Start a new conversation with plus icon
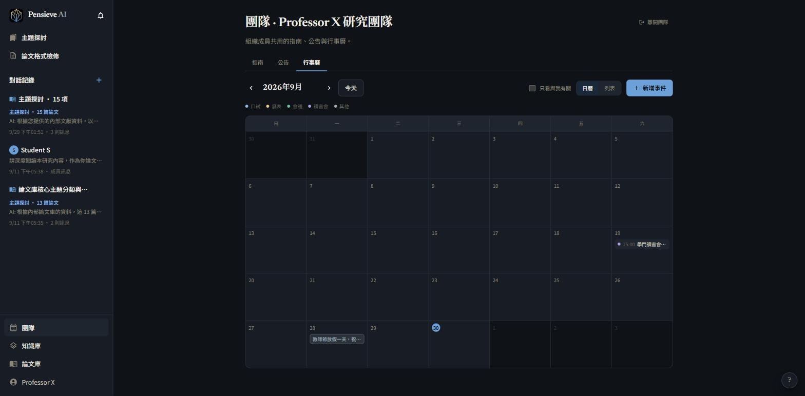The image size is (805, 396). pyautogui.click(x=99, y=80)
